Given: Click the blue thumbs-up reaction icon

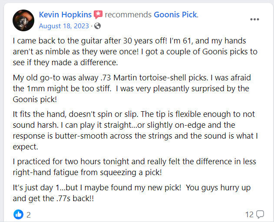Looking at the screenshot, I should [x=19, y=214].
